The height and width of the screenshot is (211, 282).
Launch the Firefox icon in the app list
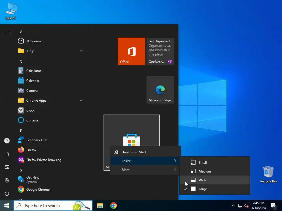coord(21,150)
